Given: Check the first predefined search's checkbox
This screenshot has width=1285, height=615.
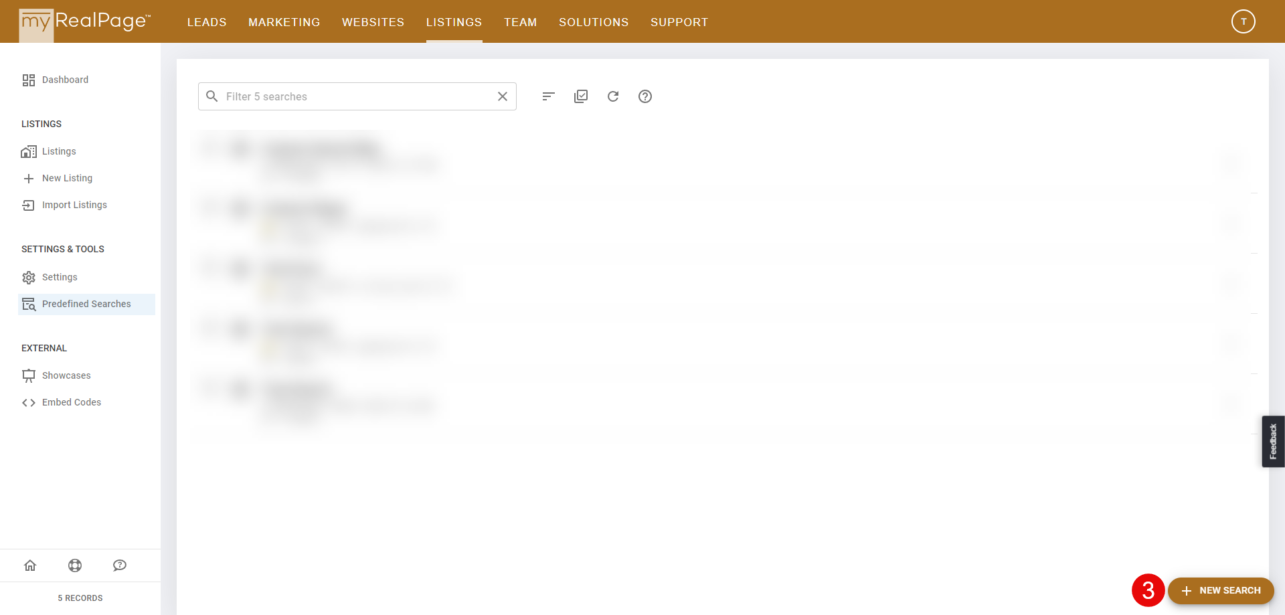Looking at the screenshot, I should pos(208,149).
